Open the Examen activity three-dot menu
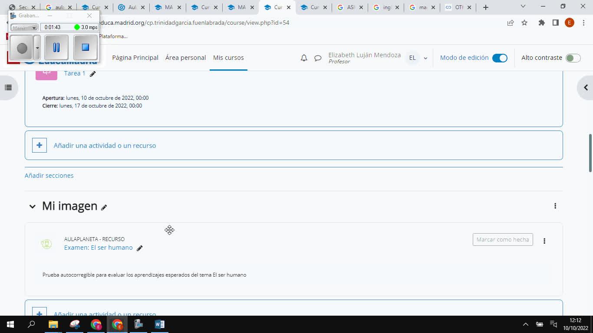The image size is (593, 333). pos(544,241)
